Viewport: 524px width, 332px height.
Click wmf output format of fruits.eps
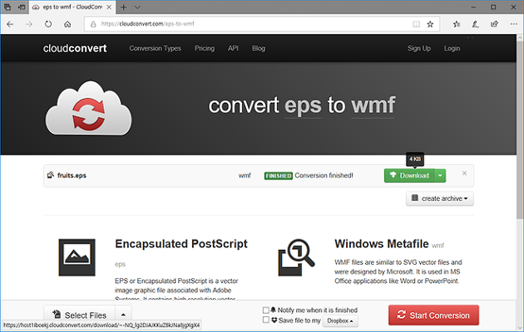point(245,175)
